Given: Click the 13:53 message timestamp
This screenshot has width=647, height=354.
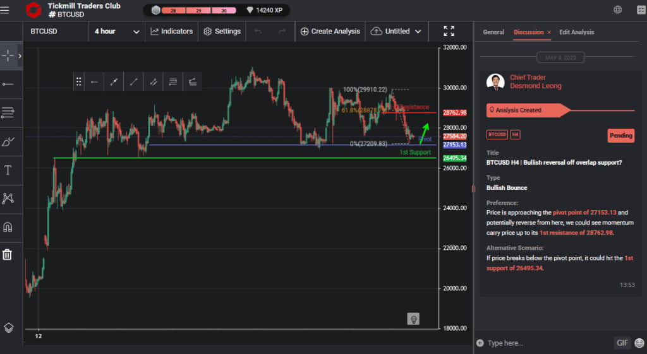Looking at the screenshot, I should (x=627, y=285).
